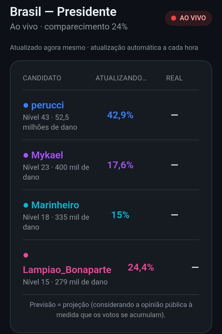Click Mykael's 17,6% projection value
Screen dimensions: 222x334
tap(120, 165)
